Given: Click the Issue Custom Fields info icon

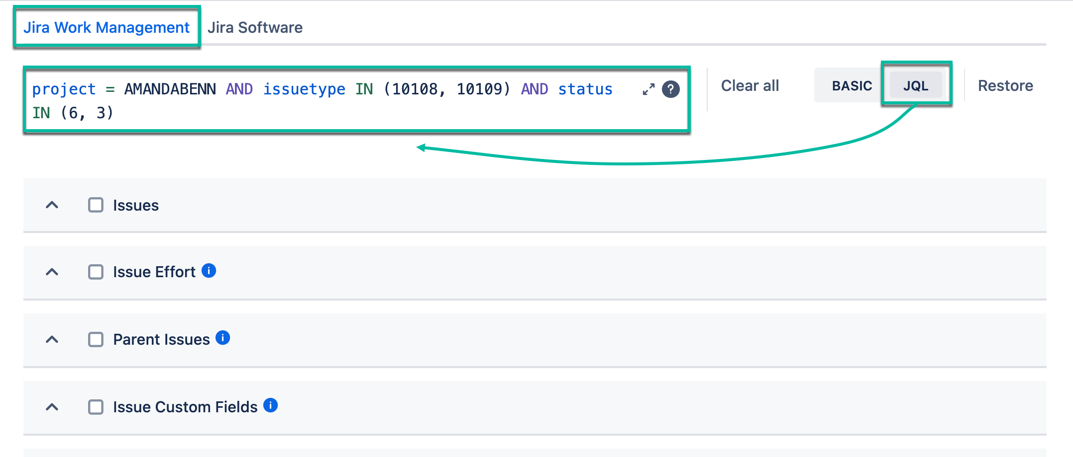Looking at the screenshot, I should [271, 405].
